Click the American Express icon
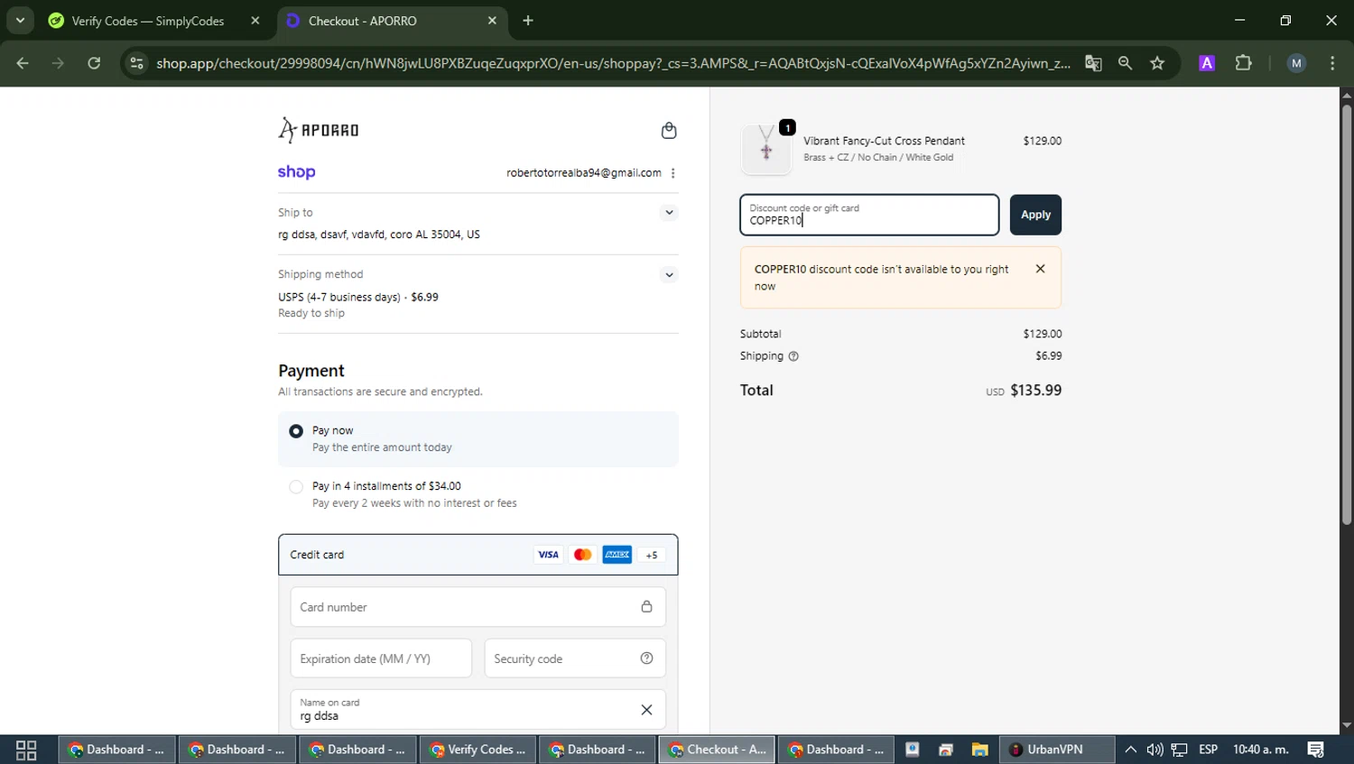The height and width of the screenshot is (764, 1354). 617,555
